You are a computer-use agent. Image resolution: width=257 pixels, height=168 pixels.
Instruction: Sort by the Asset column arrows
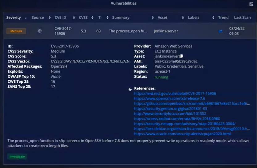pos(183,18)
